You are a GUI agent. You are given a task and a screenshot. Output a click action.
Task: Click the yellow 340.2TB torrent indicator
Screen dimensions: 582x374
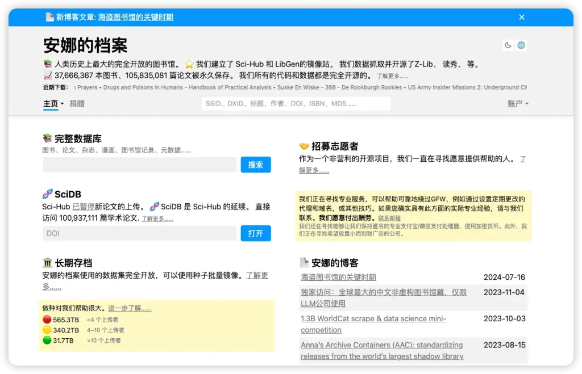click(47, 330)
